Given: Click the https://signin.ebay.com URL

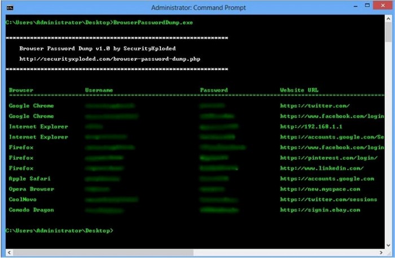Looking at the screenshot, I should pyautogui.click(x=320, y=210).
